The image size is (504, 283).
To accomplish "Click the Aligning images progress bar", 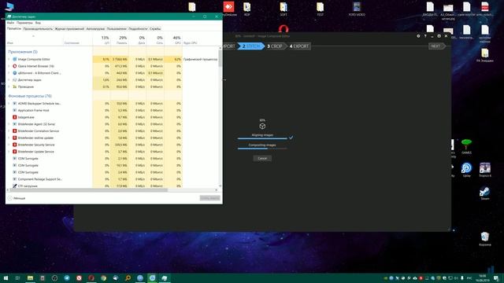I will pos(262,138).
